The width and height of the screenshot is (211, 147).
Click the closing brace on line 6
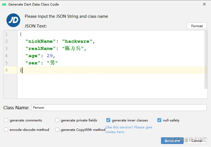tap(21, 70)
